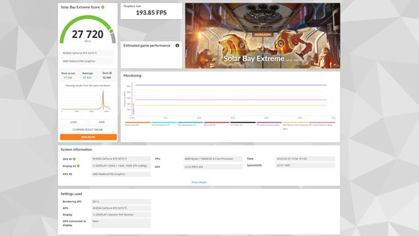Click the info icon next to Best
Image resolution: width=419 pixels, height=236 pixels.
[111, 73]
